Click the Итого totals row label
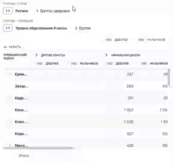Screen dimensions: 173x163 point(24,156)
